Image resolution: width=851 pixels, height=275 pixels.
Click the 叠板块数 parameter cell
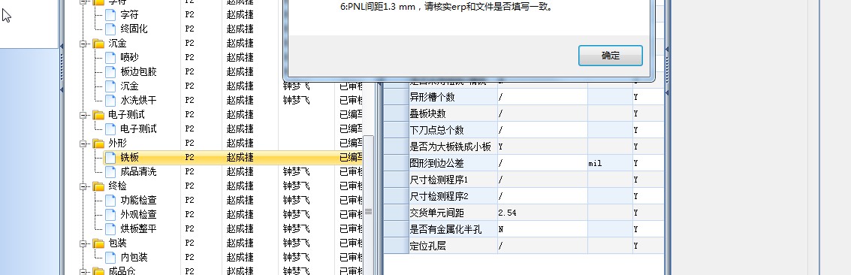pos(453,113)
